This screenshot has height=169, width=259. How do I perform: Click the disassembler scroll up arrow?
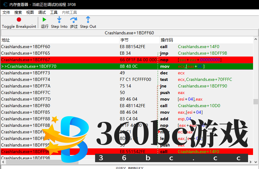coord(256,39)
